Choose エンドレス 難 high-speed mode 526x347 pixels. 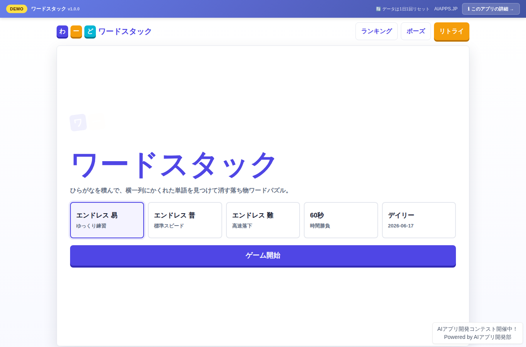click(x=263, y=220)
